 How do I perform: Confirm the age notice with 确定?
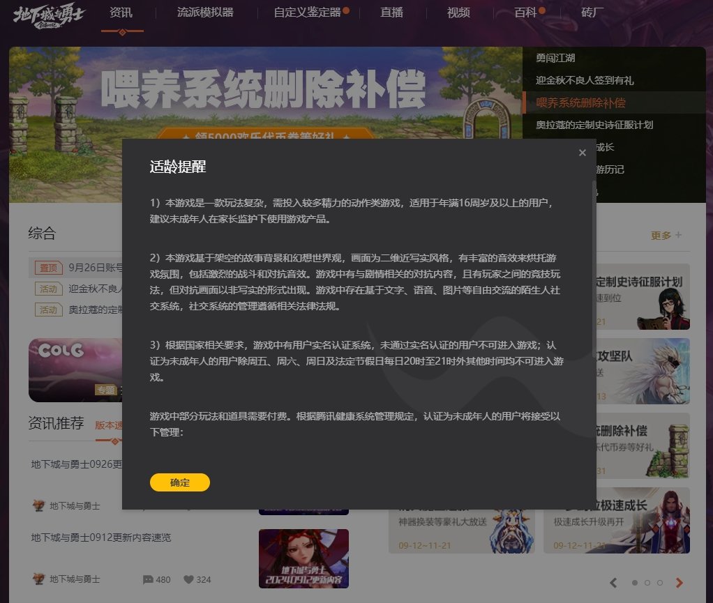point(179,482)
